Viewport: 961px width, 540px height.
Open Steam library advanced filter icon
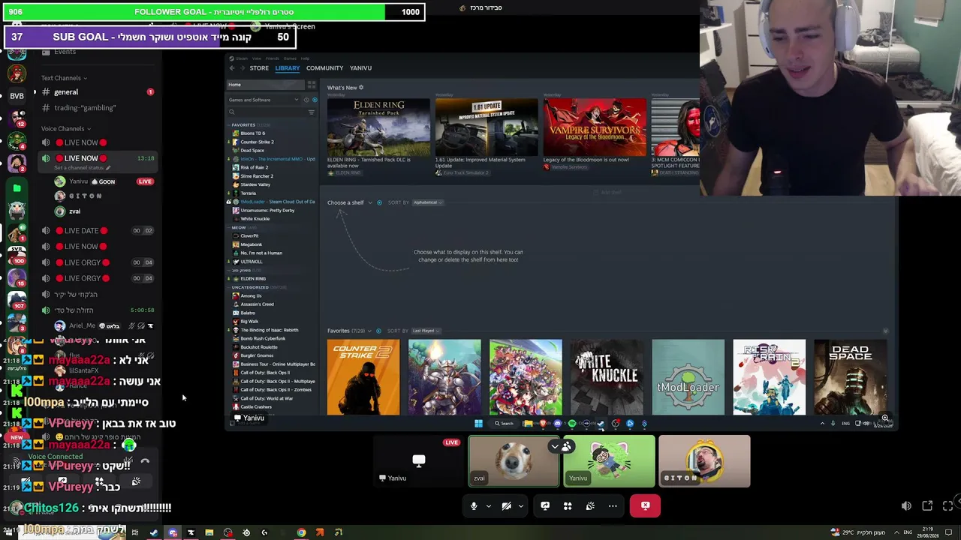coord(312,112)
